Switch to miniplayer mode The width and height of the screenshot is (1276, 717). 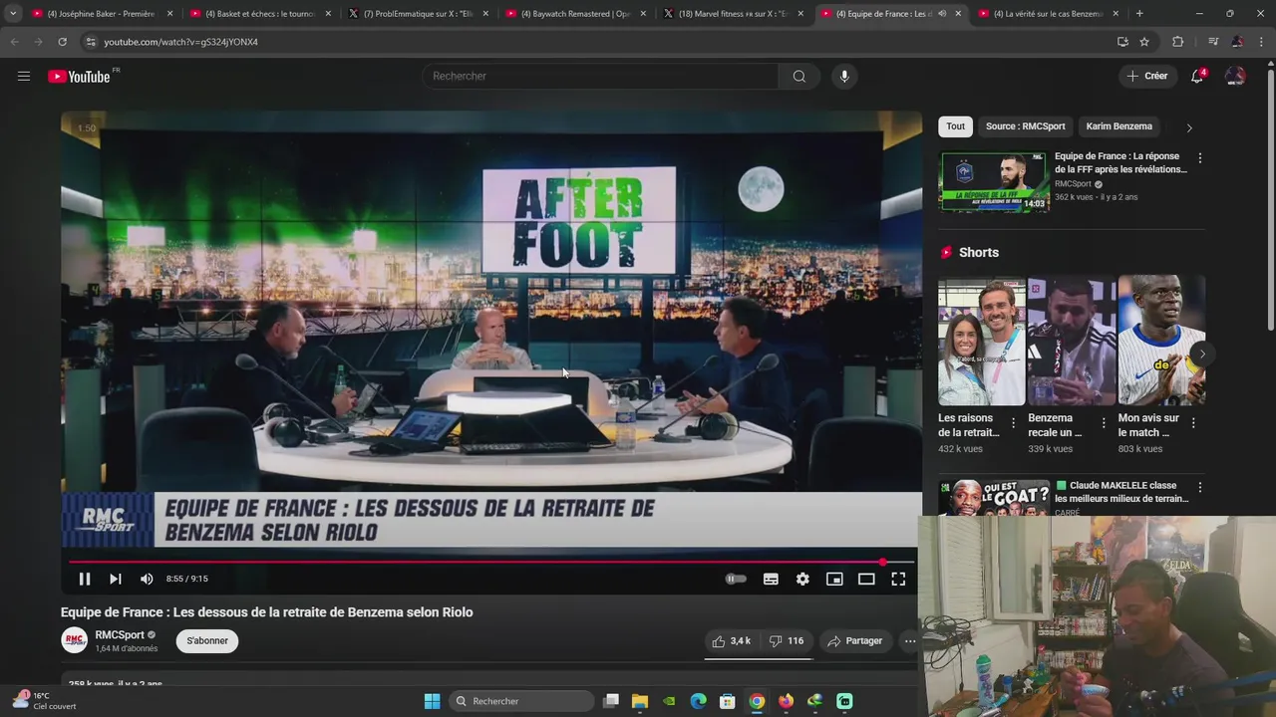pos(834,579)
